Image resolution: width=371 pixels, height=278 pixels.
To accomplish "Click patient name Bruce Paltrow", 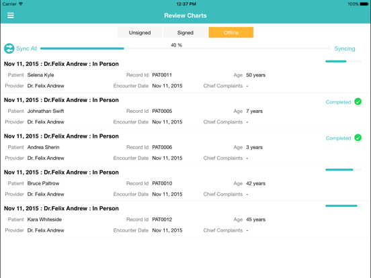I will point(43,183).
